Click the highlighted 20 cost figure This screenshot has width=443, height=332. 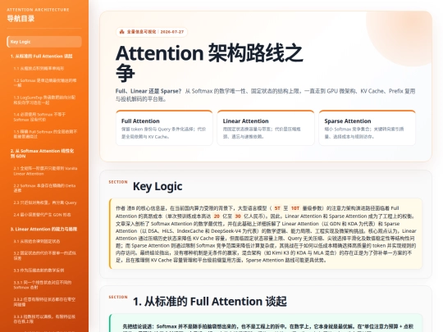click(217, 216)
